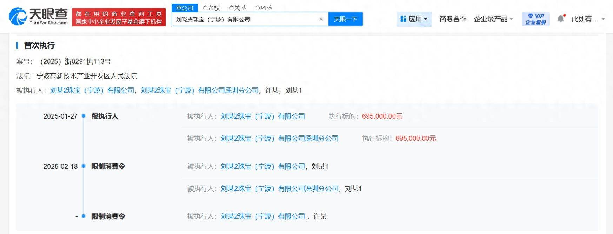Switch to the 查风险 tab
613x234 pixels.
(264, 8)
